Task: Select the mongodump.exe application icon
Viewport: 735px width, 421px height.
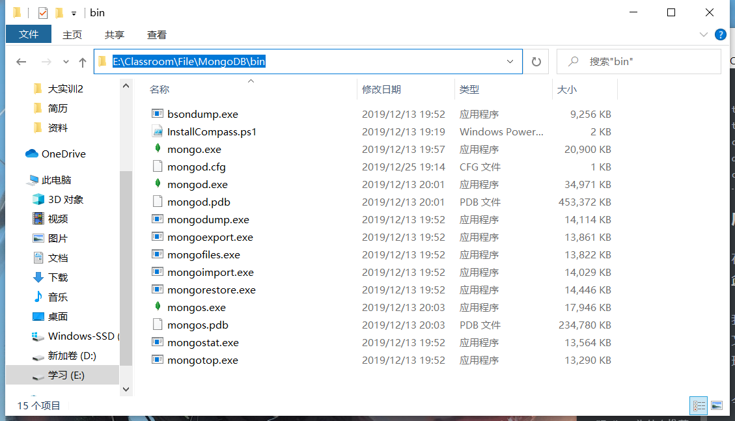Action: click(x=156, y=219)
